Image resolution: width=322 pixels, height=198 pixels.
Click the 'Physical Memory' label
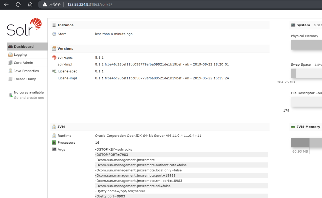point(304,36)
